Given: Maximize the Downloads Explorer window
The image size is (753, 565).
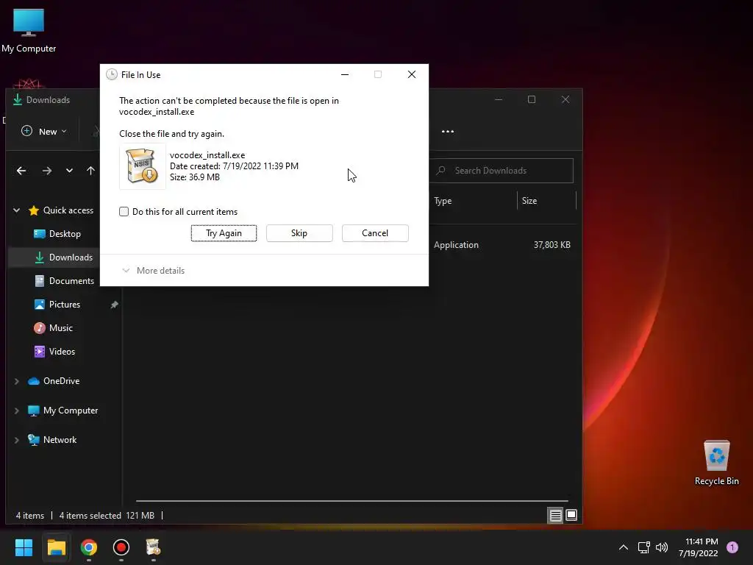Looking at the screenshot, I should [x=532, y=99].
